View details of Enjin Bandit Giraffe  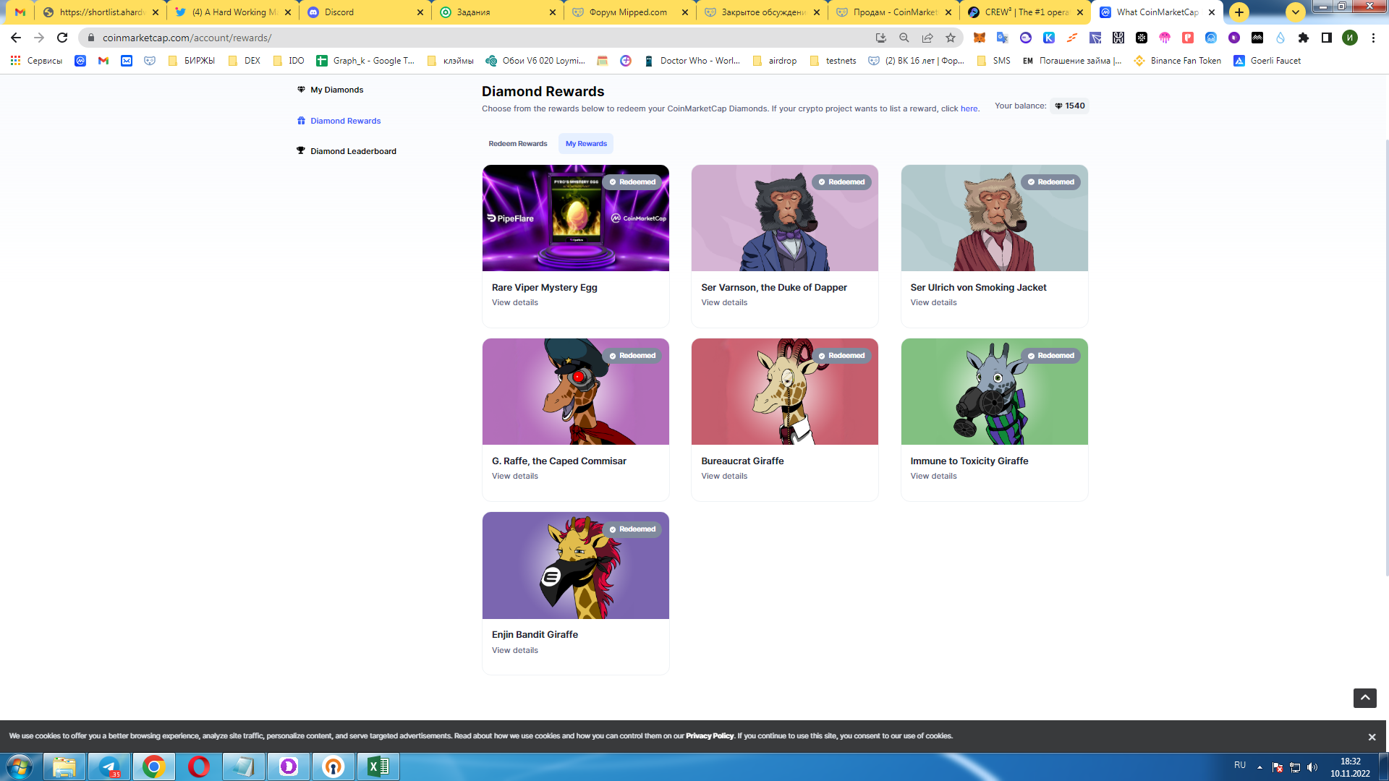point(514,651)
